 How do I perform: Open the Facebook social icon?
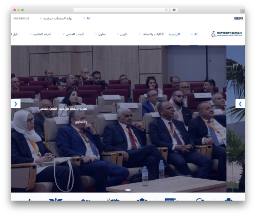pyautogui.click(x=242, y=18)
